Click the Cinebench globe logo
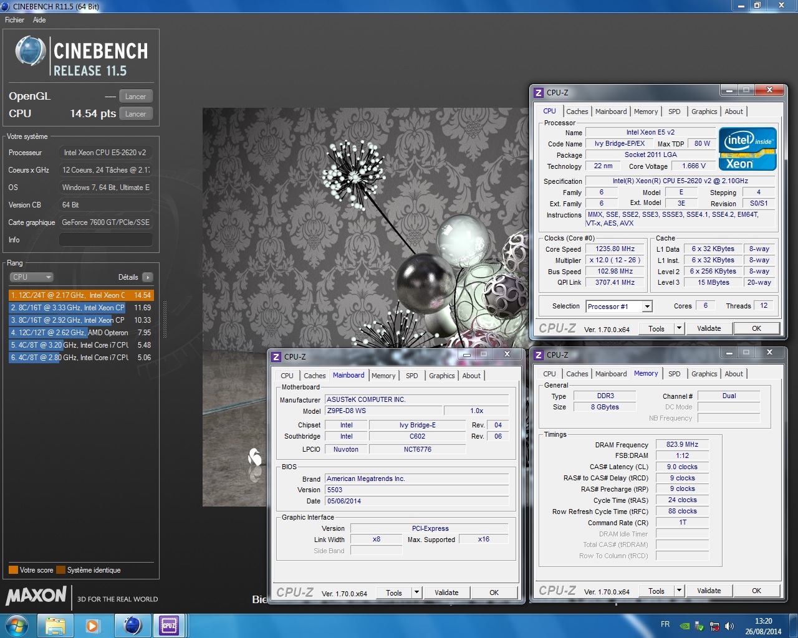 pyautogui.click(x=30, y=51)
